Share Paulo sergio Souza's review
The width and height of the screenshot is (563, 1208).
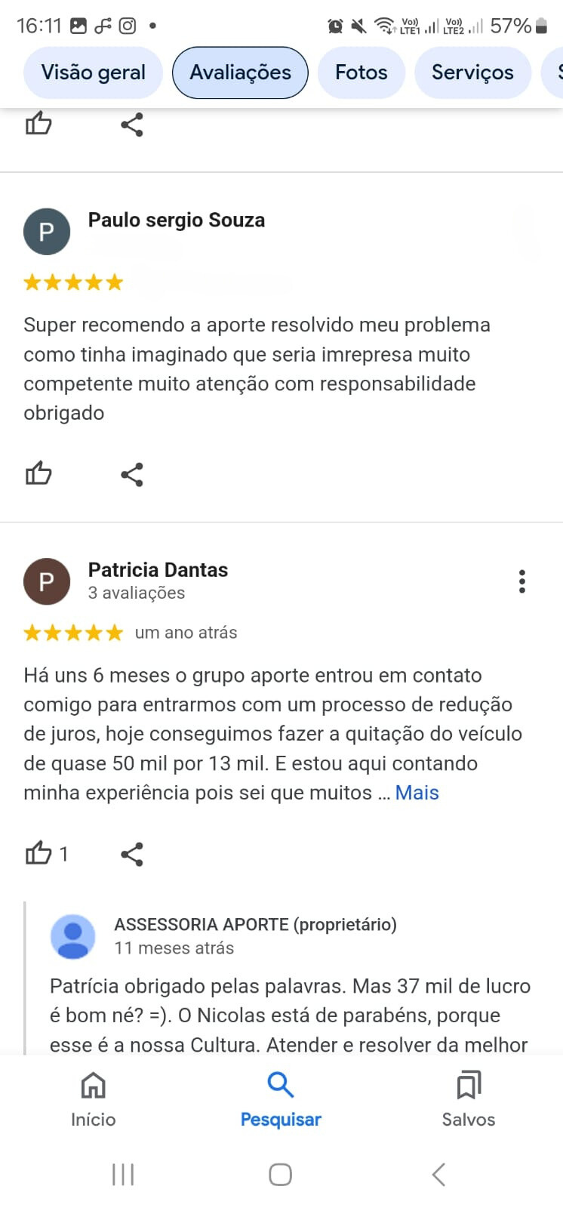132,474
